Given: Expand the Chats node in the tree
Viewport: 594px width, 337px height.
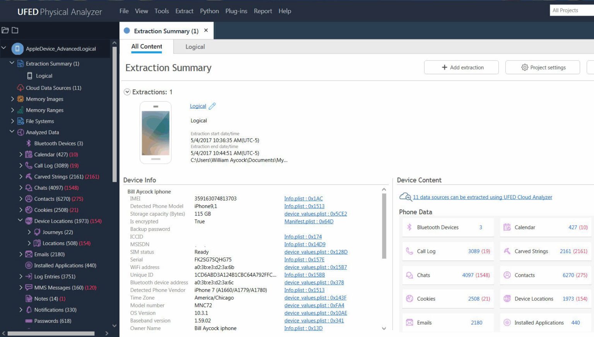Looking at the screenshot, I should [x=21, y=188].
